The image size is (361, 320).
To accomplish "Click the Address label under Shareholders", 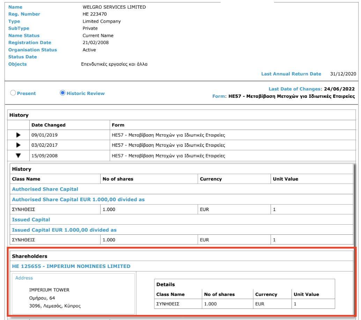I will pyautogui.click(x=24, y=278).
